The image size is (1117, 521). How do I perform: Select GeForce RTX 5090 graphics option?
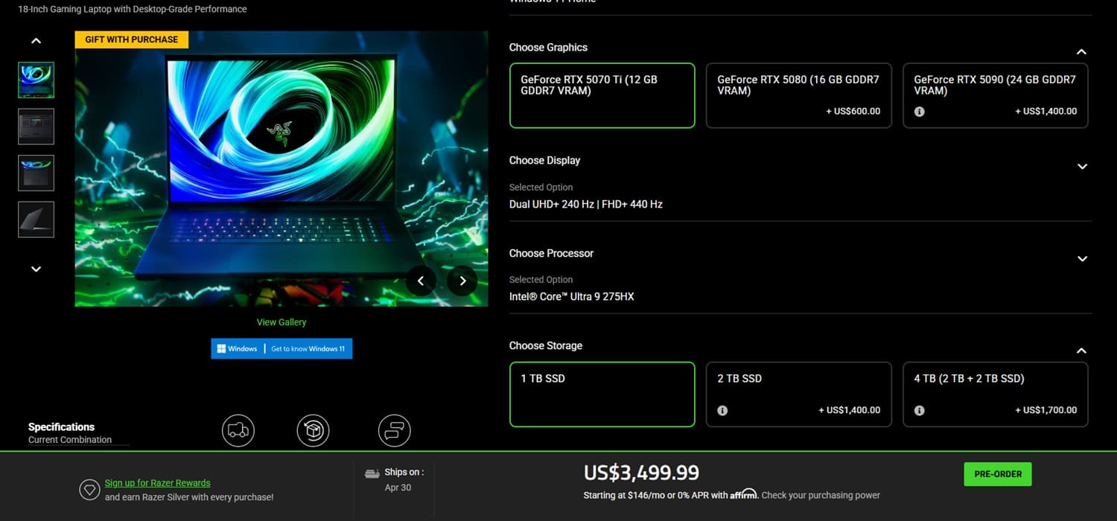click(x=995, y=95)
